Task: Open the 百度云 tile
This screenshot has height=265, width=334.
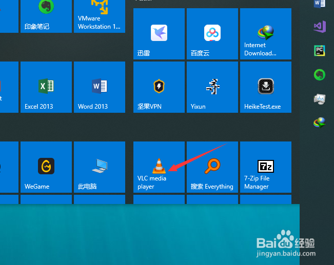Action: [212, 34]
